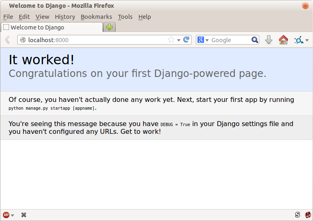Close the add-on bar with the X
The height and width of the screenshot is (221, 313).
[23, 215]
